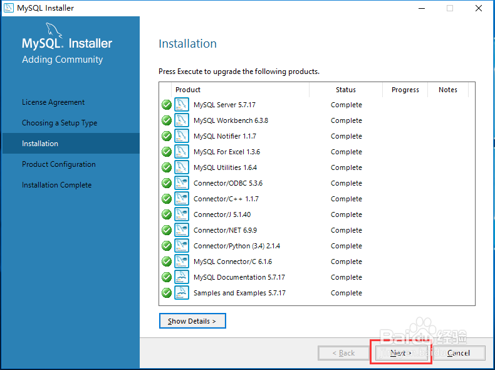Click the Connector/J 5.1.40 product icon
The width and height of the screenshot is (495, 370).
point(182,214)
